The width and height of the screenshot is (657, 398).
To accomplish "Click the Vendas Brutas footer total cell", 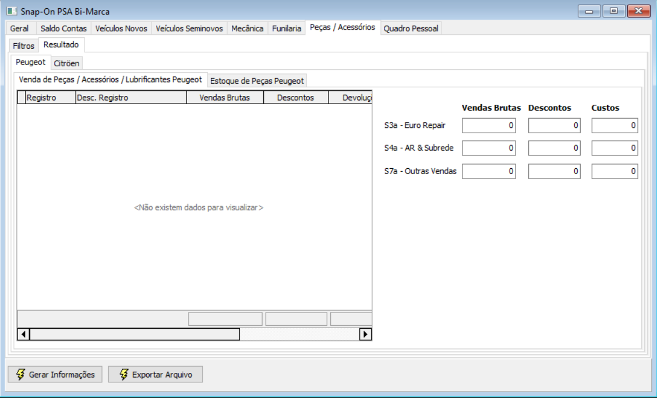I will click(x=225, y=319).
